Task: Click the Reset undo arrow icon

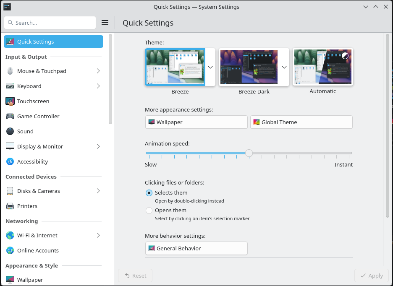Action: coord(127,276)
